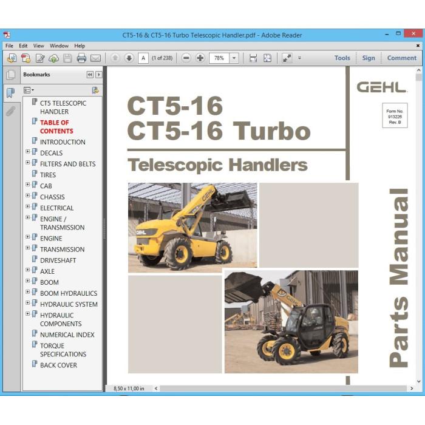
Task: Open the zoom percentage dropdown arrow
Action: [234, 58]
